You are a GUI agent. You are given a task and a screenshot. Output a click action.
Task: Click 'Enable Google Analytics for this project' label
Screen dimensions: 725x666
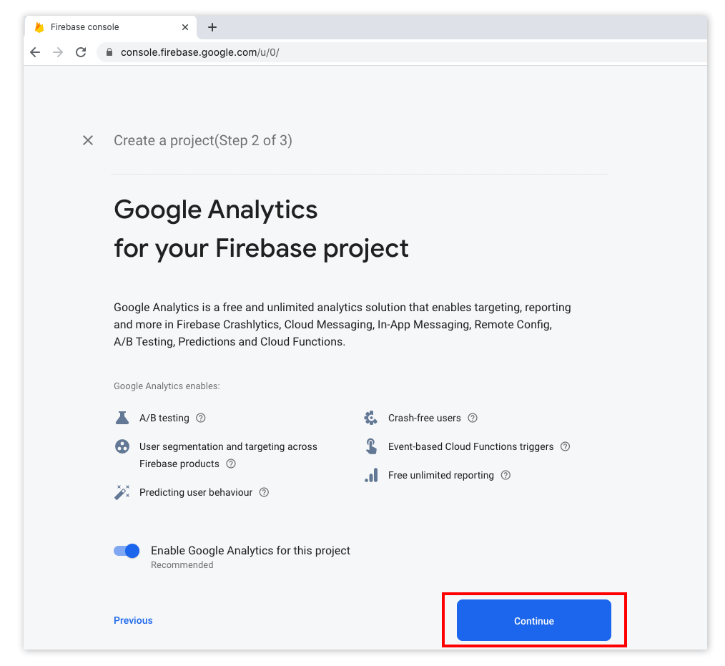tap(251, 550)
